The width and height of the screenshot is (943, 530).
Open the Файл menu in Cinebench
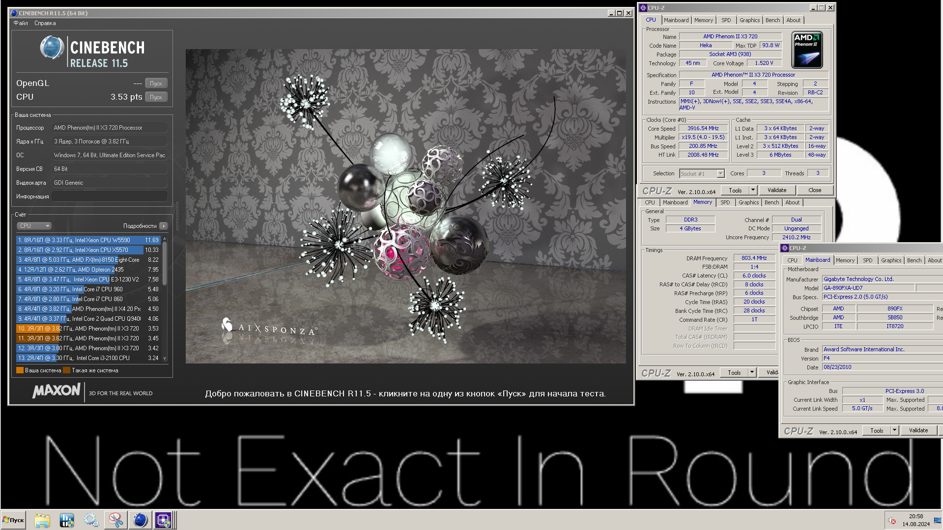(21, 23)
